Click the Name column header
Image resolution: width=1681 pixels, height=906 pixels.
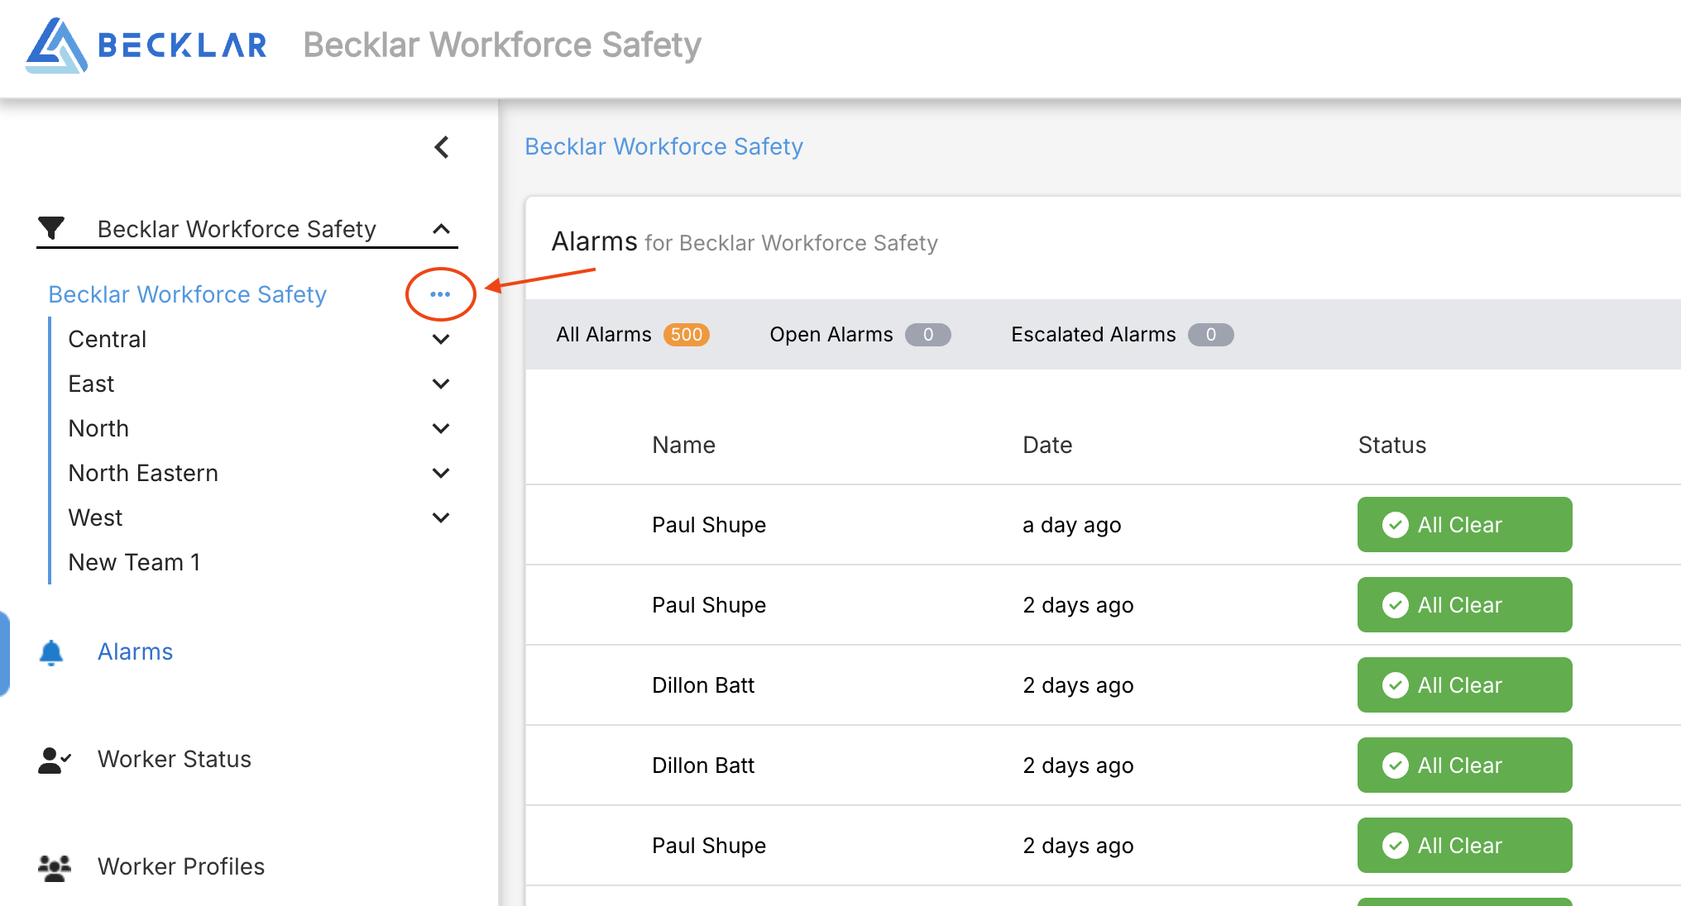tap(683, 446)
